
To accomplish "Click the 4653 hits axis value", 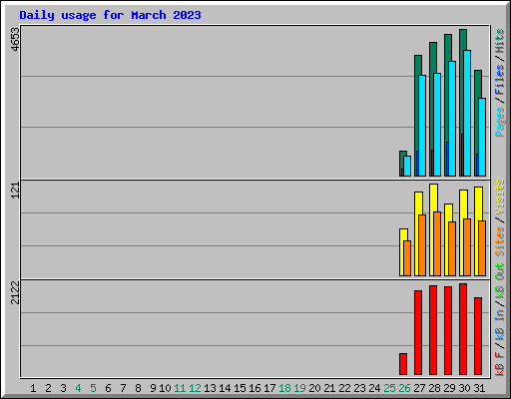I will [15, 40].
